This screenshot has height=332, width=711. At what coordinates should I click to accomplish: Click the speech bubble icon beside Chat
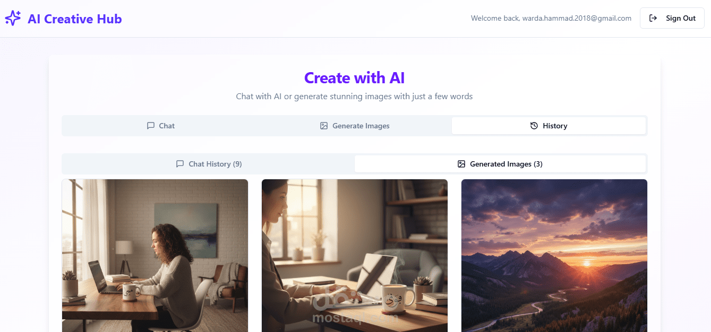(151, 126)
